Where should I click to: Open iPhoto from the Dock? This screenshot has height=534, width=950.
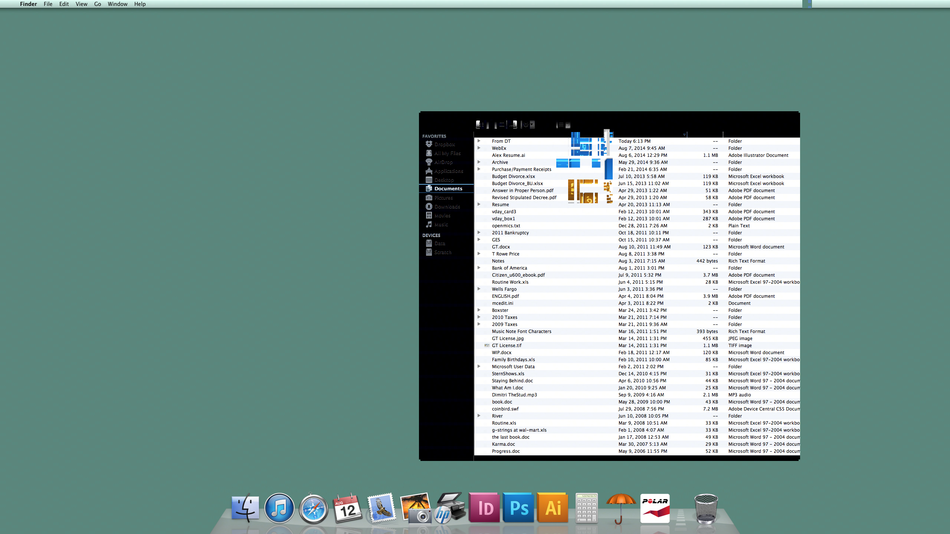tap(416, 508)
